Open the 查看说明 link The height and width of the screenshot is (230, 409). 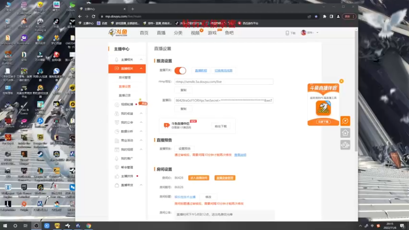240,155
